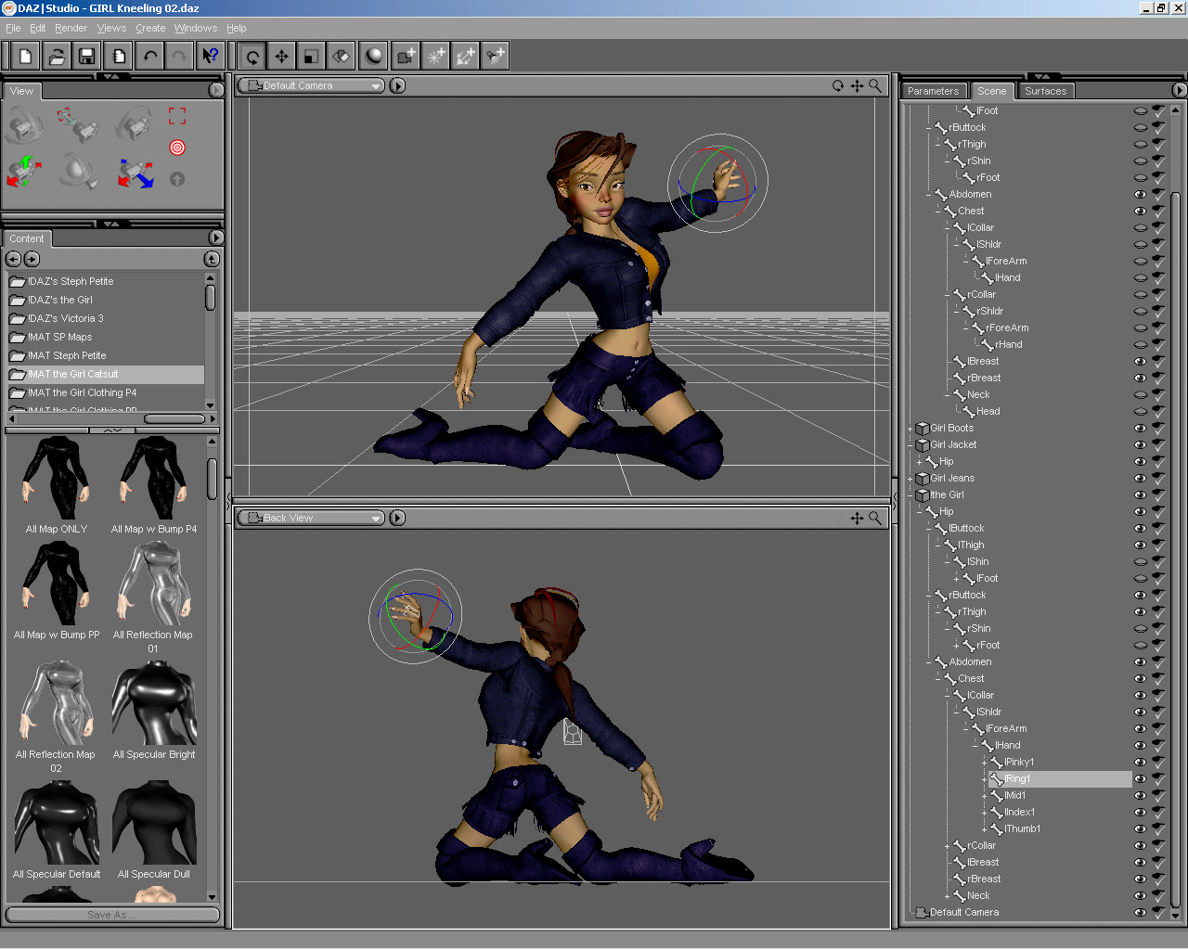Expand the Girl Boots tree node
Image resolution: width=1188 pixels, height=950 pixels.
point(910,429)
